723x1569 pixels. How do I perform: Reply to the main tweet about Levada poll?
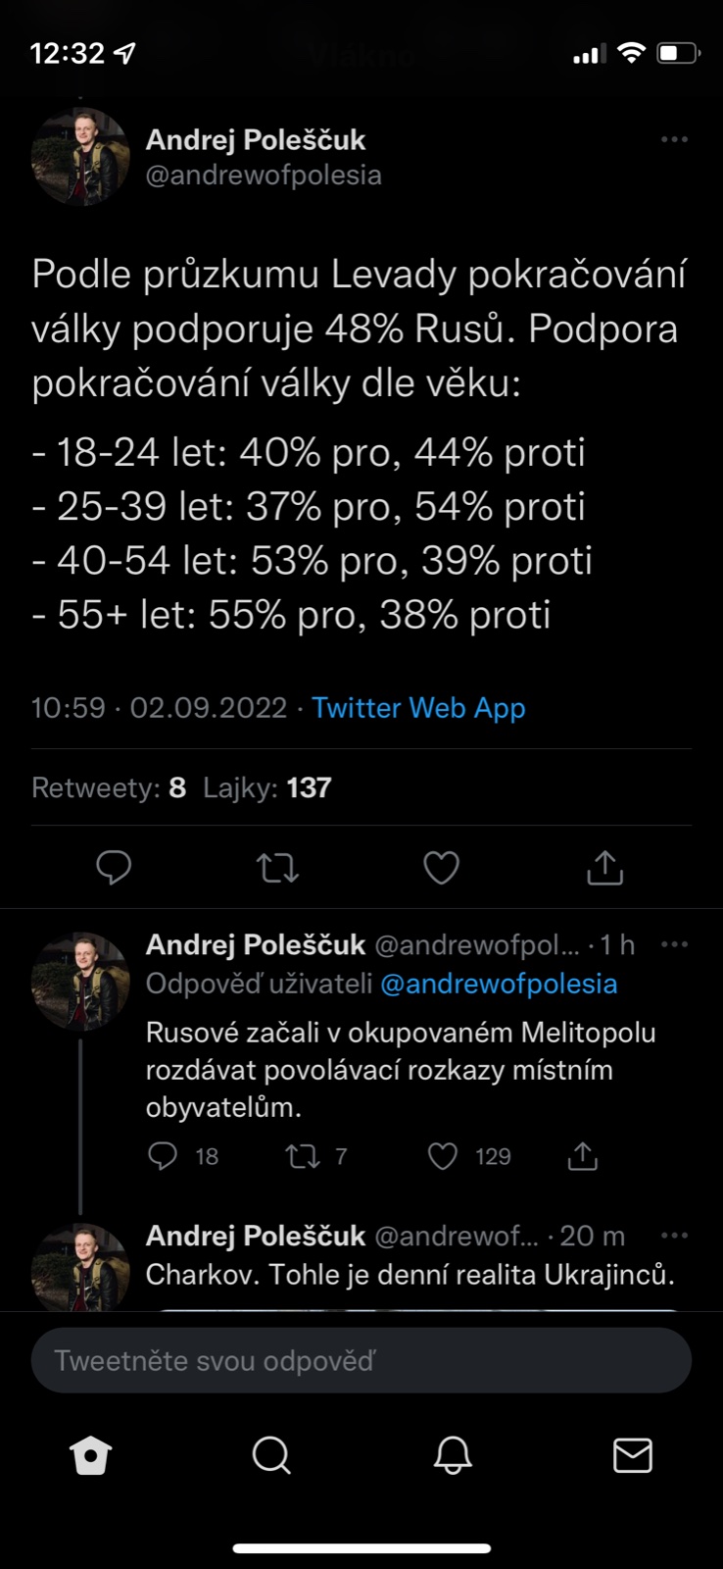point(114,868)
